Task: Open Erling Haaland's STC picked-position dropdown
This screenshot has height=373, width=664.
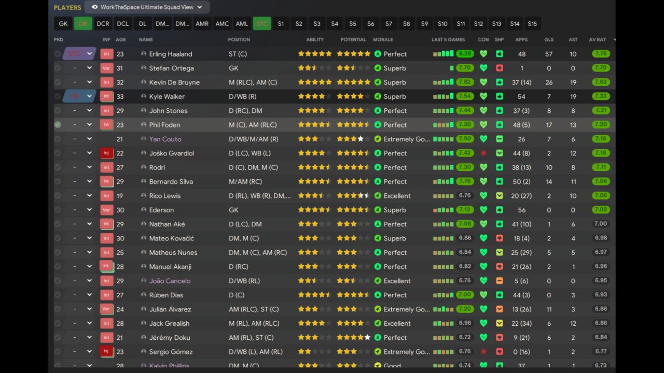Action: 79,54
